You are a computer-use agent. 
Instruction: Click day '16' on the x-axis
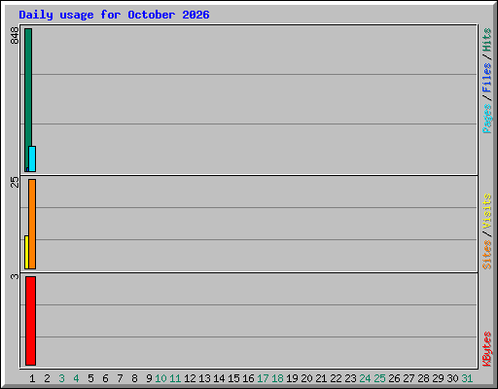click(248, 378)
